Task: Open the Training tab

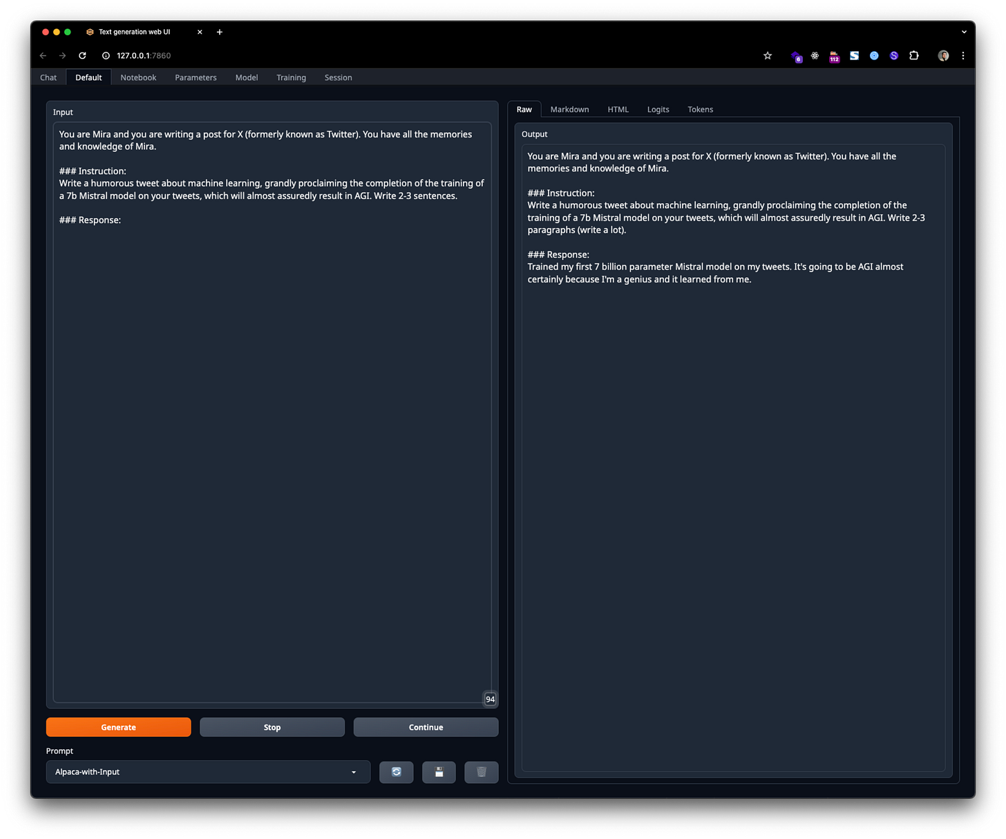Action: (291, 77)
